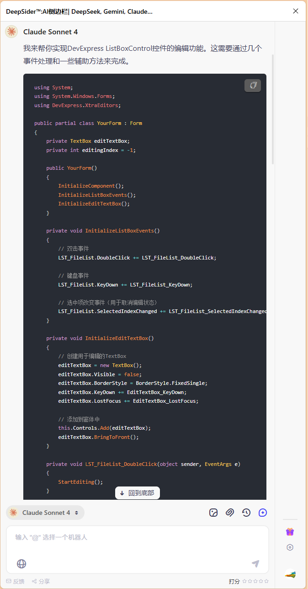
Task: Click 'editTextBox.Visible = false;' code line
Action: 100,374
